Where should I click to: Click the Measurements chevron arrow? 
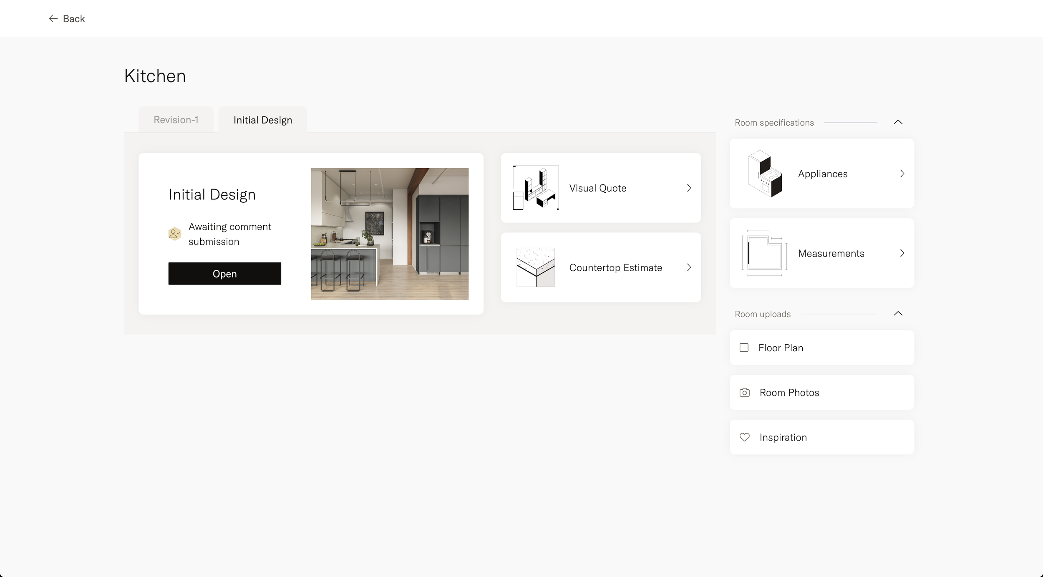(x=902, y=253)
